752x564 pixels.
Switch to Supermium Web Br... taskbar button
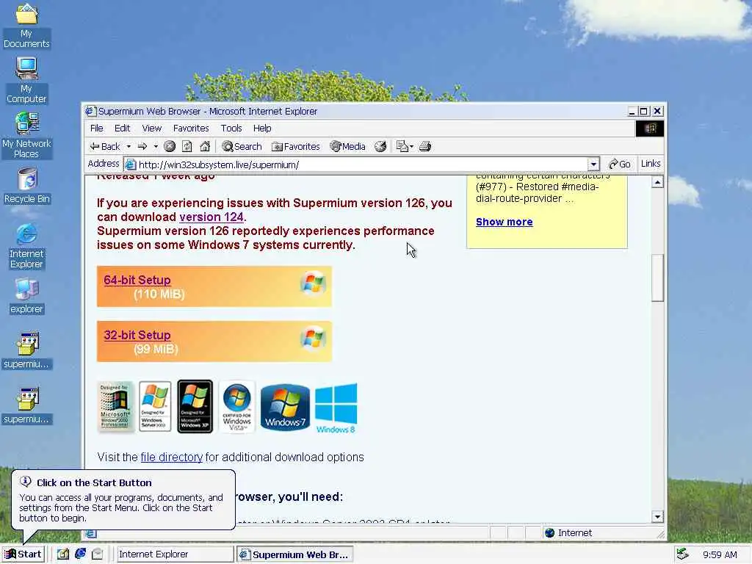[x=295, y=554]
